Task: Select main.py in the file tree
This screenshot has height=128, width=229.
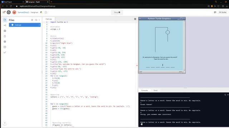Action: tap(25, 25)
